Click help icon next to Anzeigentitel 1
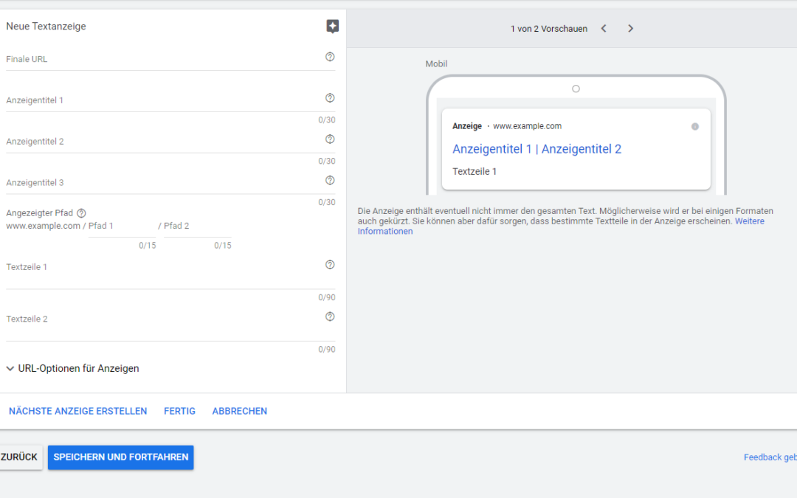Image resolution: width=797 pixels, height=498 pixels. coord(330,98)
